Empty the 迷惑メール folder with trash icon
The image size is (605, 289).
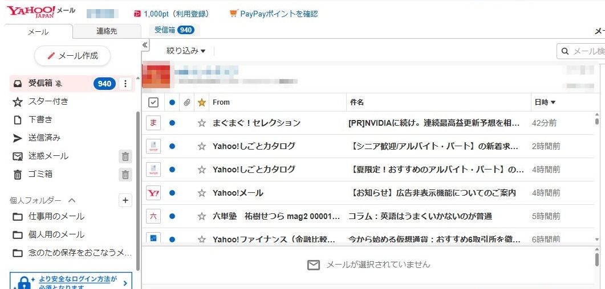pyautogui.click(x=125, y=156)
